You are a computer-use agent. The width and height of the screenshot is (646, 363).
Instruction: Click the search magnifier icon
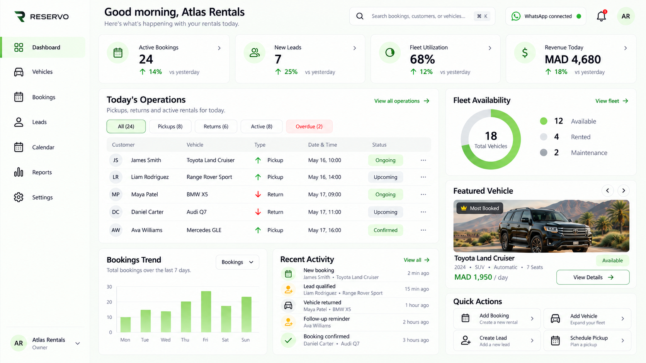pyautogui.click(x=360, y=16)
